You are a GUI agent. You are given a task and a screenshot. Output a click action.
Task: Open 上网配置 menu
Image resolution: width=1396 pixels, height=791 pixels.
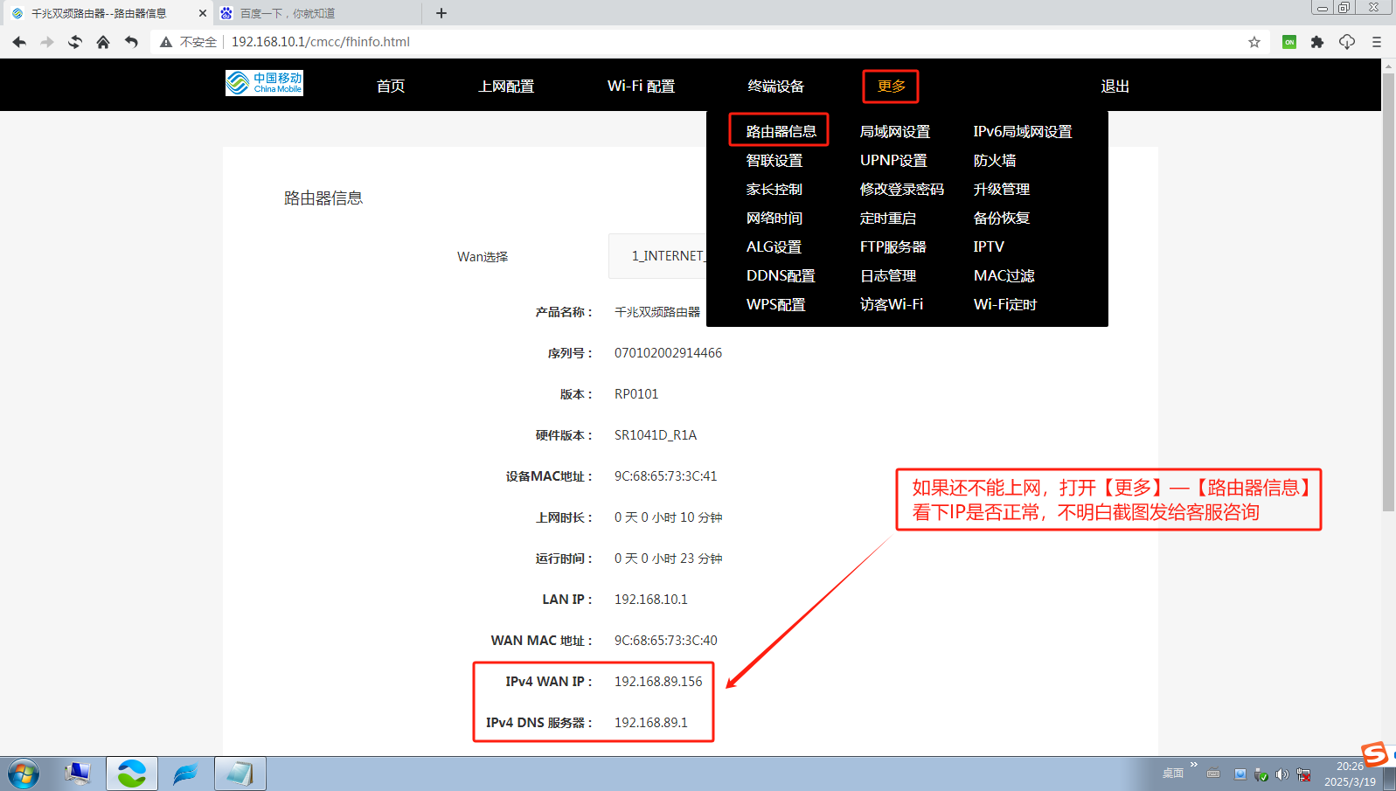click(506, 86)
